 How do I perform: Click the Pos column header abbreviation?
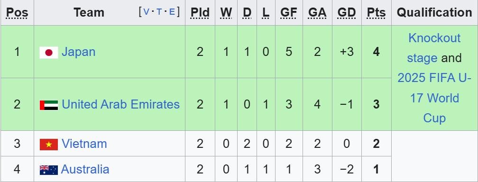[17, 12]
